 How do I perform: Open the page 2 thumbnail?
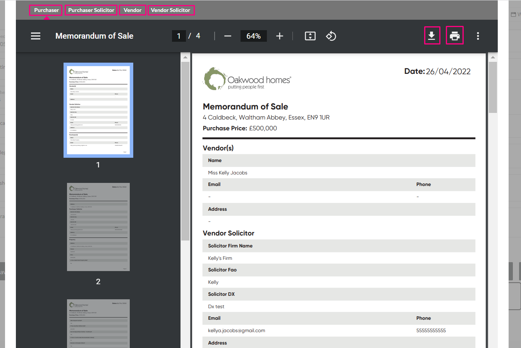[98, 227]
